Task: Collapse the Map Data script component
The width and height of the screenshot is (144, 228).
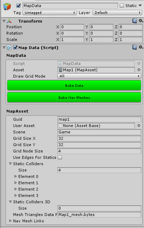Action: [4, 48]
